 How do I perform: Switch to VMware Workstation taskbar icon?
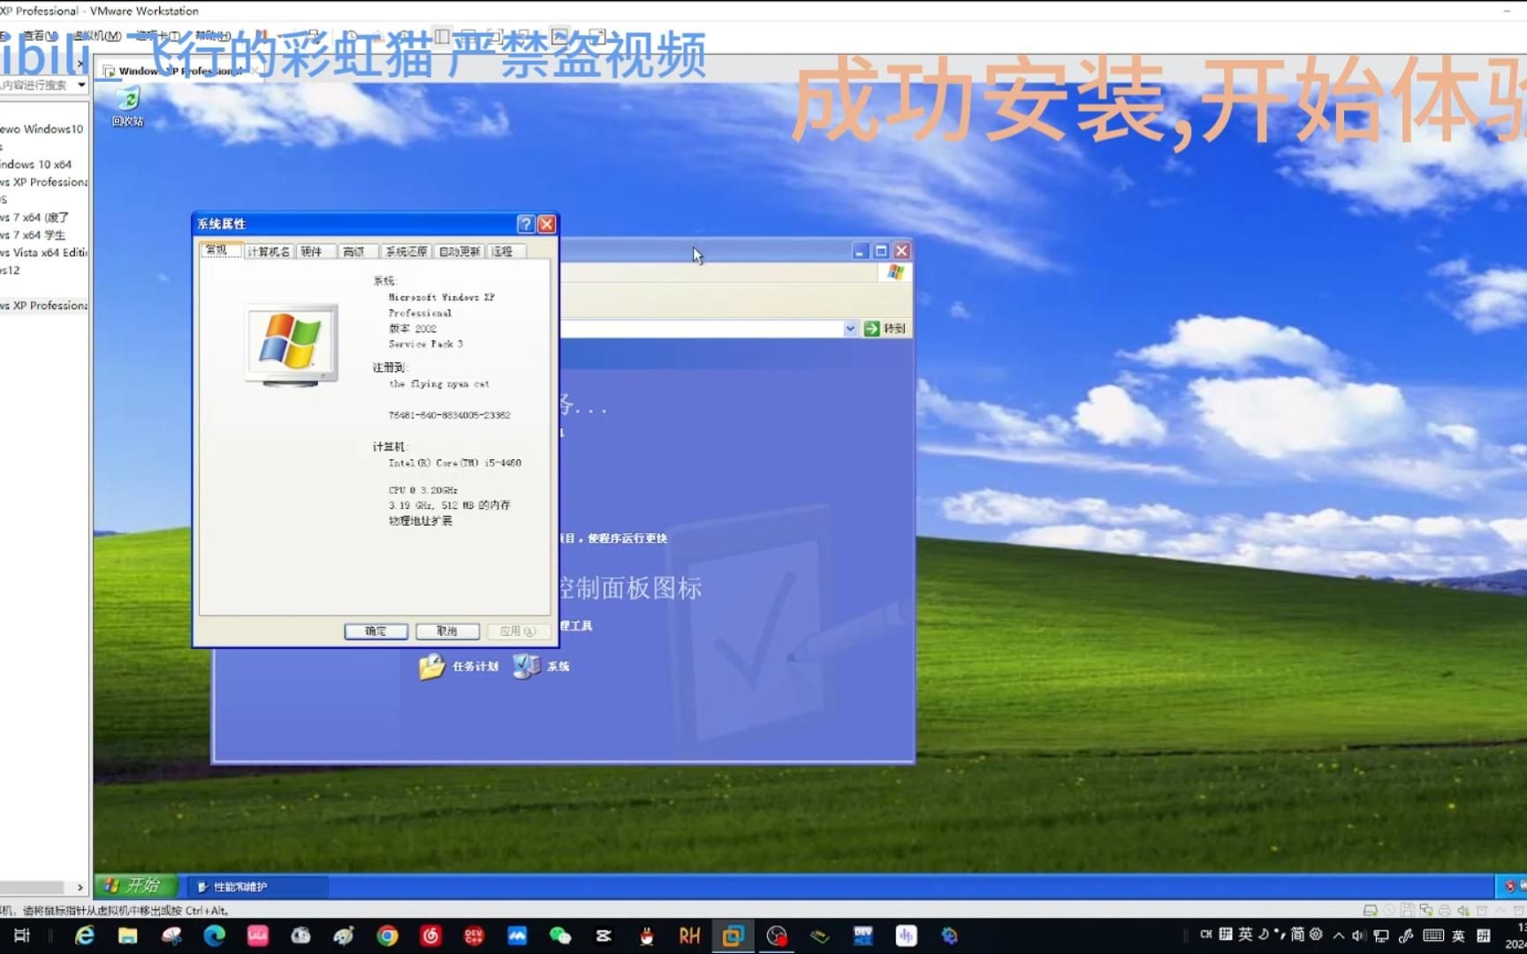click(x=733, y=936)
